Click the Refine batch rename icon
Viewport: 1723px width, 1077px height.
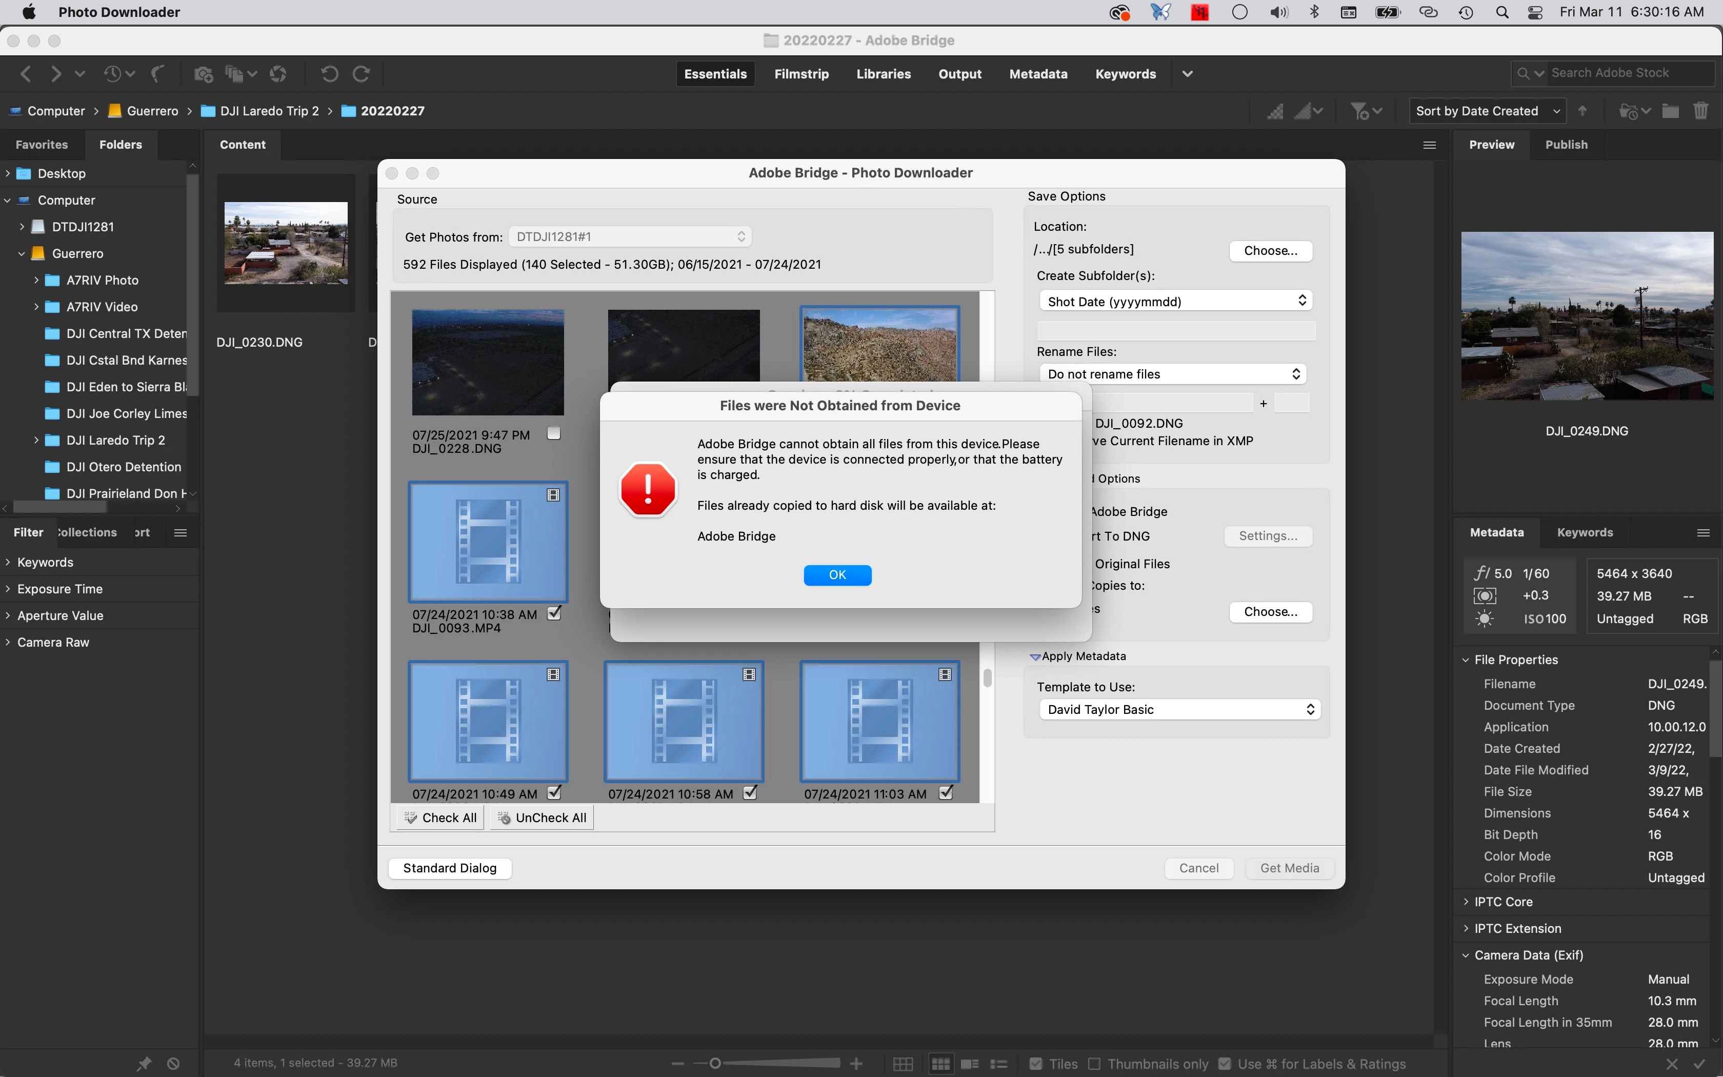[234, 74]
